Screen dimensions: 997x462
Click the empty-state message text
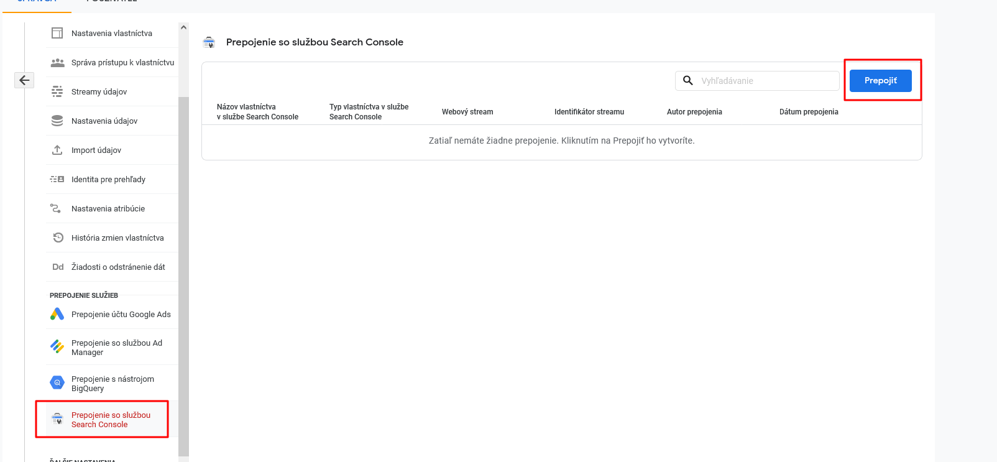pyautogui.click(x=561, y=141)
